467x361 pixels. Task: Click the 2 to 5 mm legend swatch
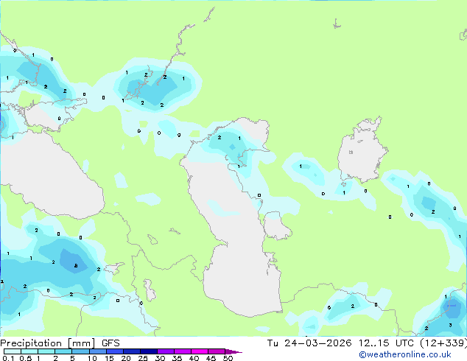(63, 351)
